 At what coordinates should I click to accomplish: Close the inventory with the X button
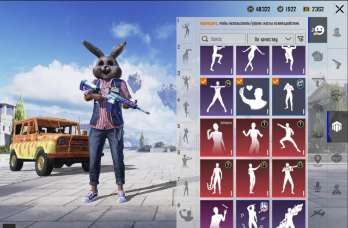click(x=339, y=9)
